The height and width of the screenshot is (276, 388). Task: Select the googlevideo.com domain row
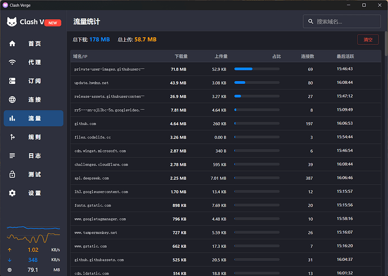coord(225,110)
